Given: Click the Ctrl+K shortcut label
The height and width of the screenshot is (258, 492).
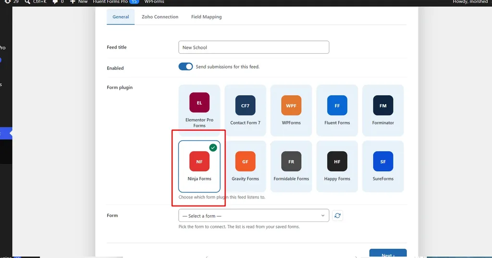Looking at the screenshot, I should click(39, 2).
